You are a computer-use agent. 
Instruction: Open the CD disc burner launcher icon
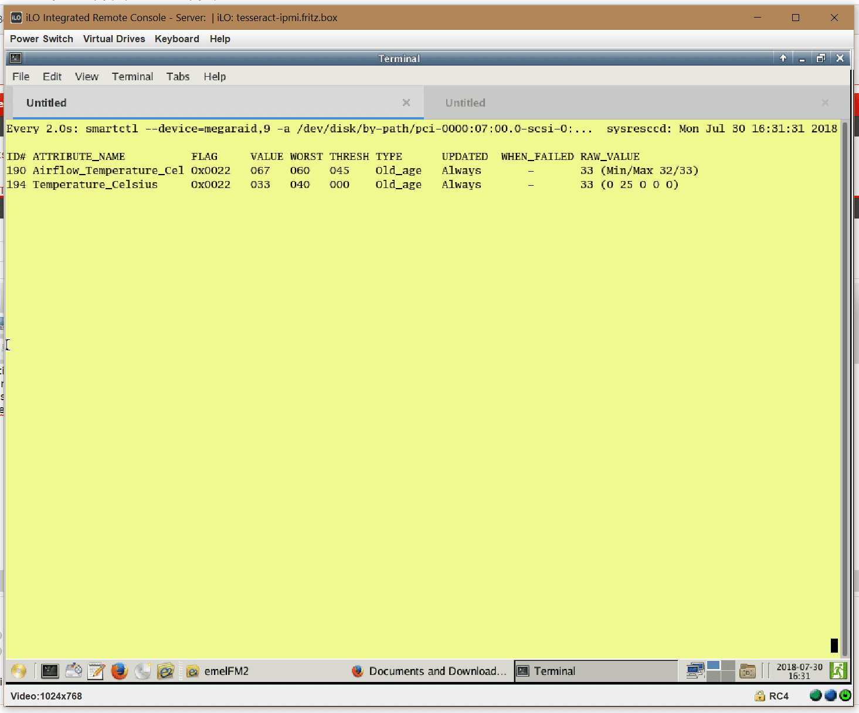click(142, 671)
